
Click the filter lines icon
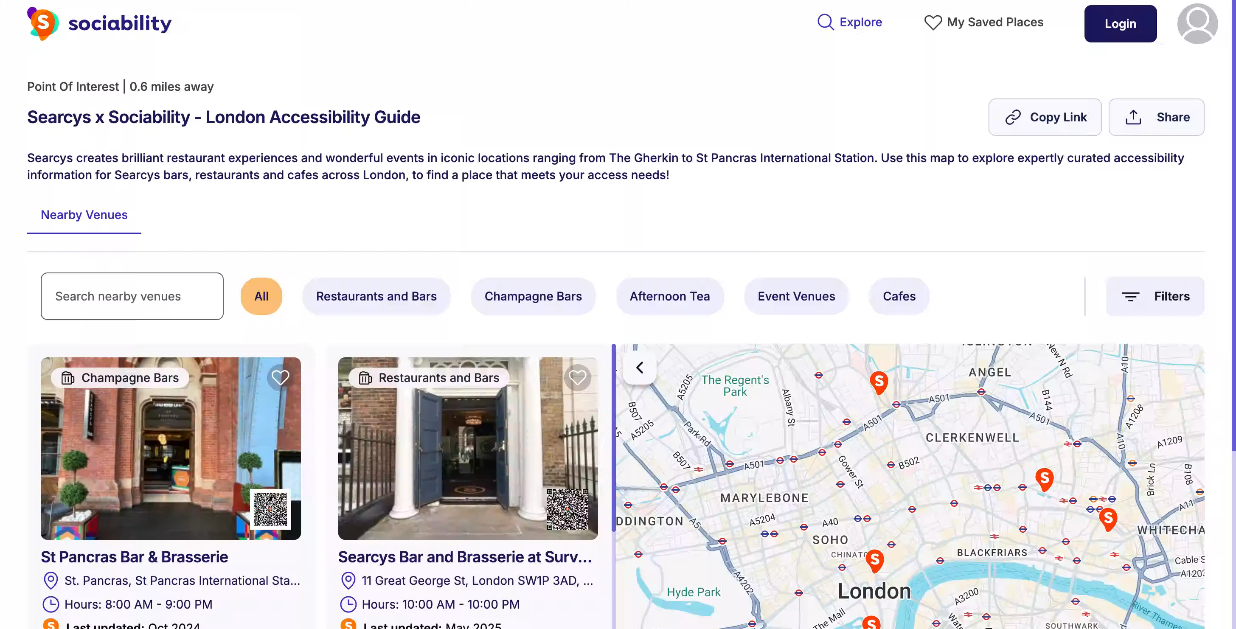1130,297
